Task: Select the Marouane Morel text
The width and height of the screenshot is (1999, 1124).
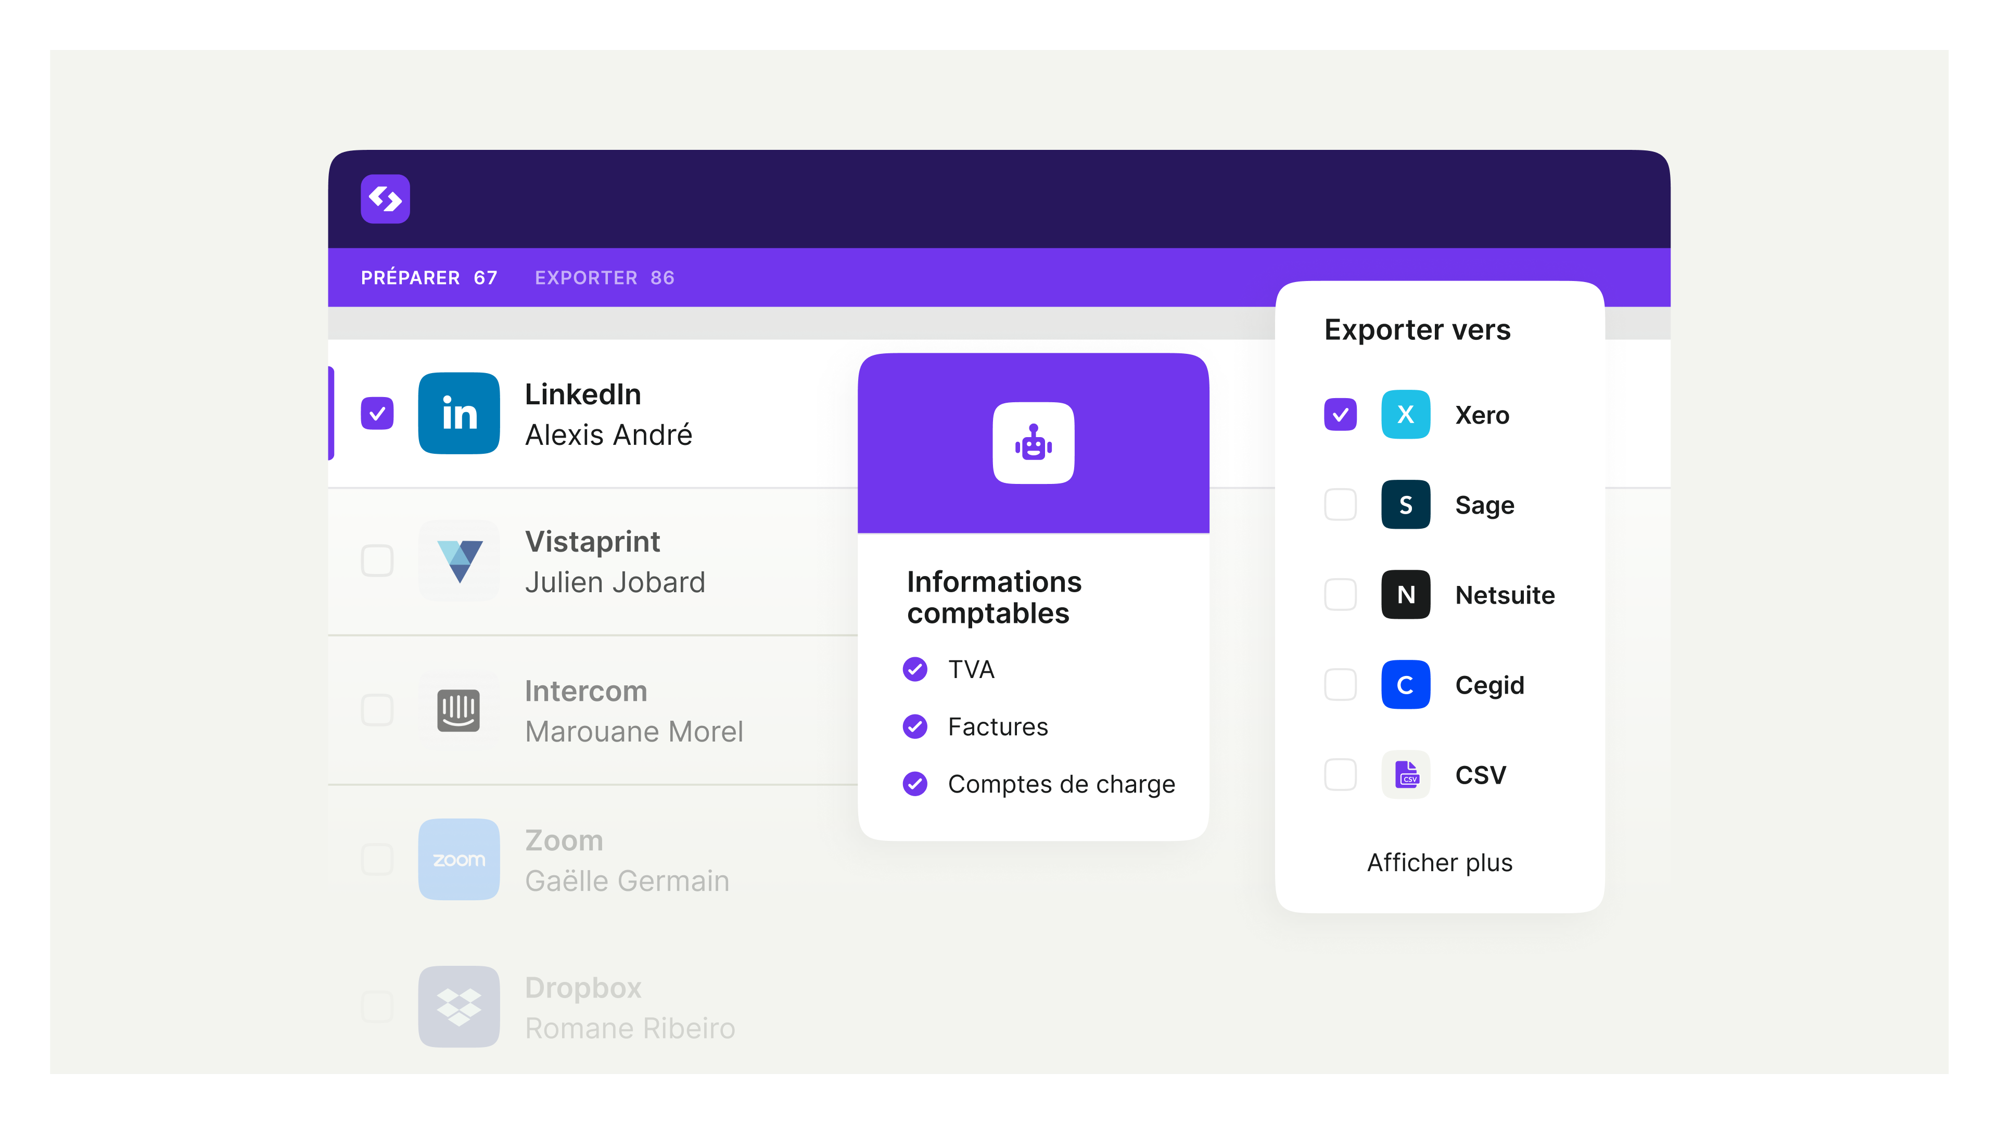Action: 634,731
